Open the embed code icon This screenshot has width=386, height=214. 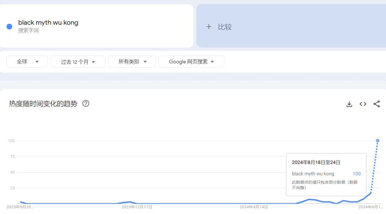pos(363,104)
